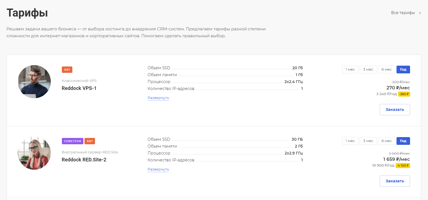Click the yellow "-4 100 ₽" discount badge
Image resolution: width=428 pixels, height=200 pixels.
[x=403, y=166]
